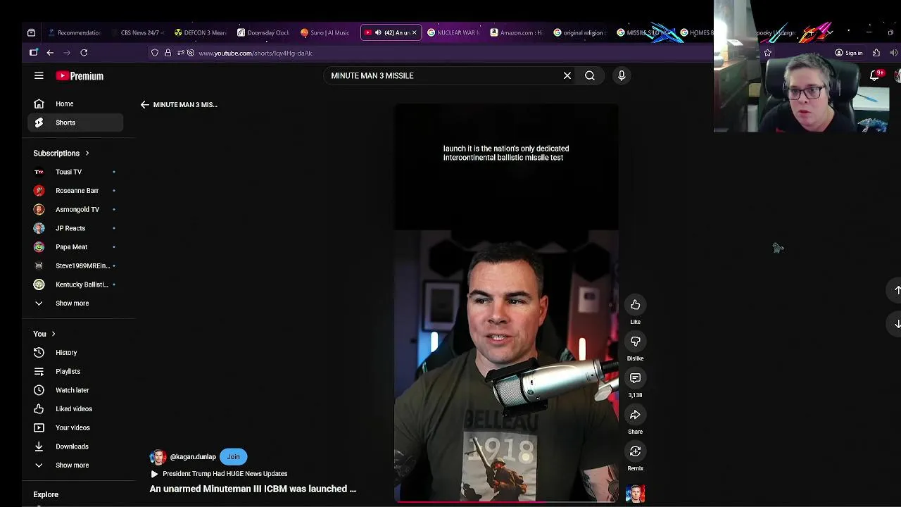Open watch History
This screenshot has width=901, height=507.
click(x=76, y=352)
